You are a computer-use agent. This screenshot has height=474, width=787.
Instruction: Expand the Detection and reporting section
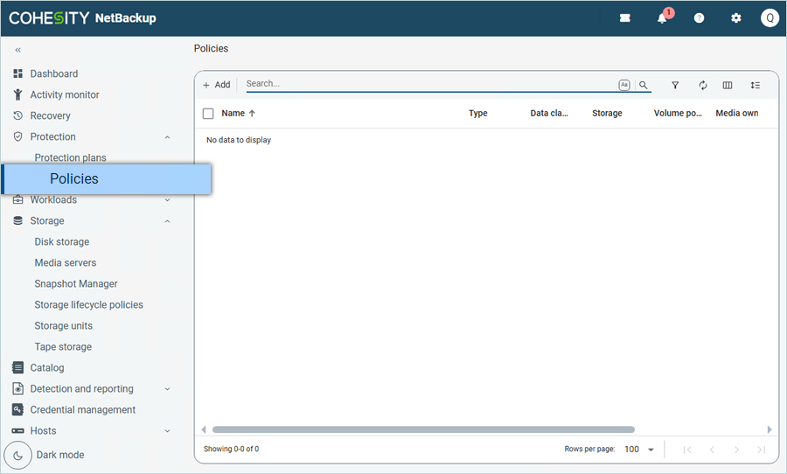pyautogui.click(x=167, y=389)
